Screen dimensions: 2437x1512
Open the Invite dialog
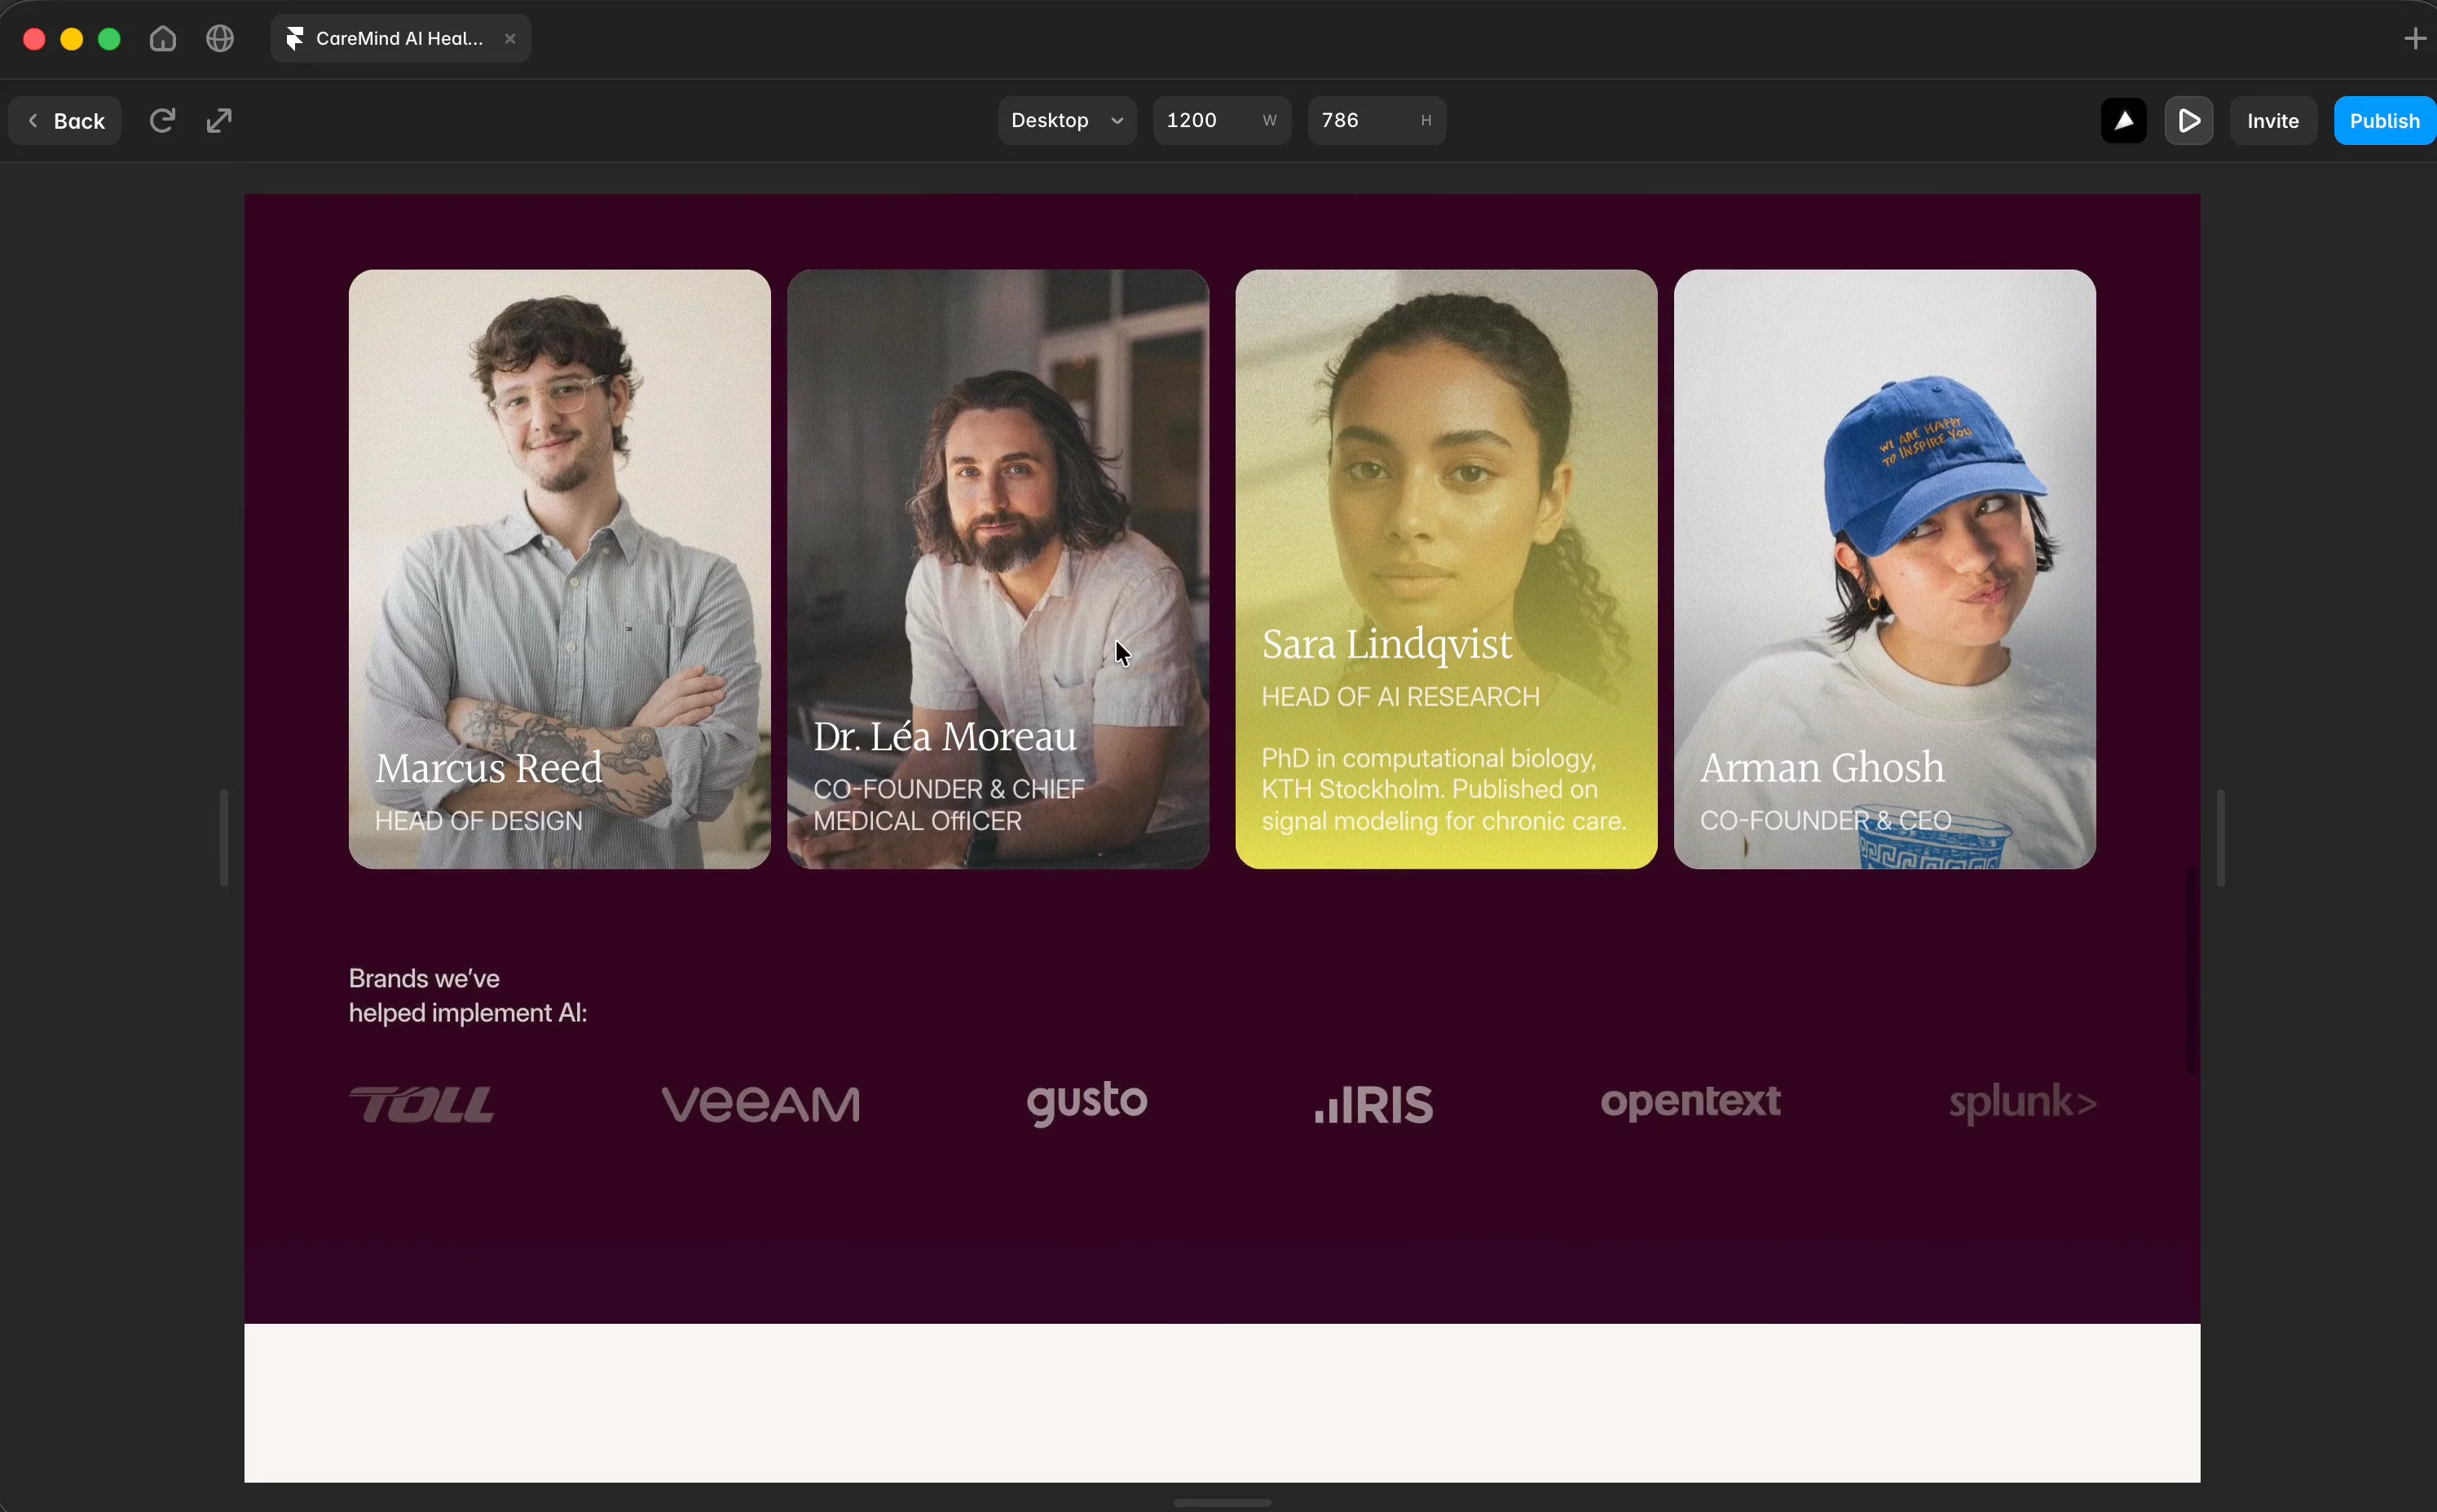[2273, 121]
